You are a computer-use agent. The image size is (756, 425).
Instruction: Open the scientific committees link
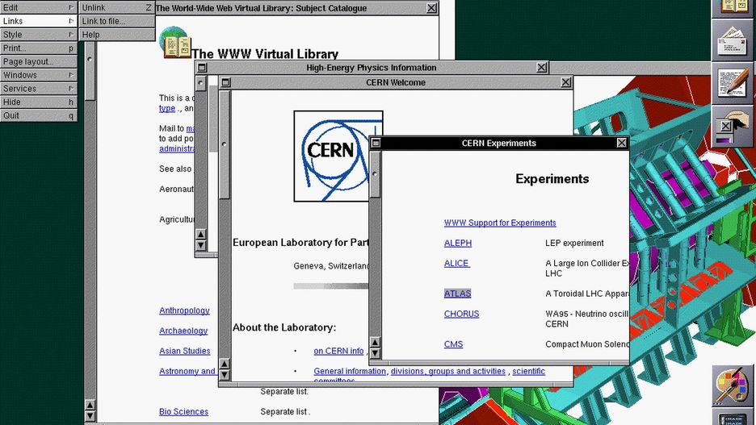[x=528, y=371]
